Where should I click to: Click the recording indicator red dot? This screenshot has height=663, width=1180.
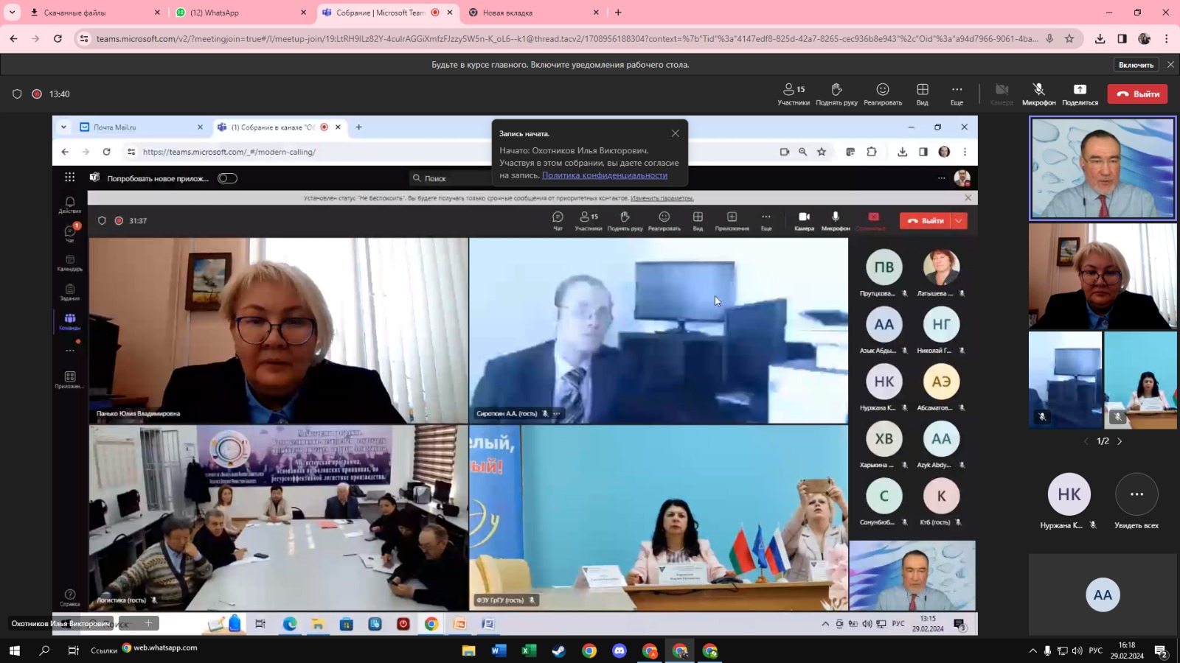point(37,94)
